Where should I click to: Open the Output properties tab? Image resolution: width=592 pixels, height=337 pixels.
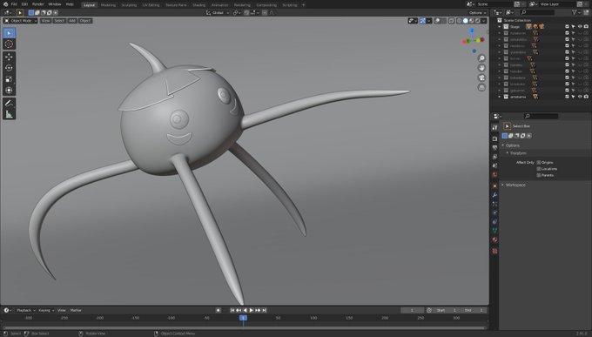tap(495, 148)
